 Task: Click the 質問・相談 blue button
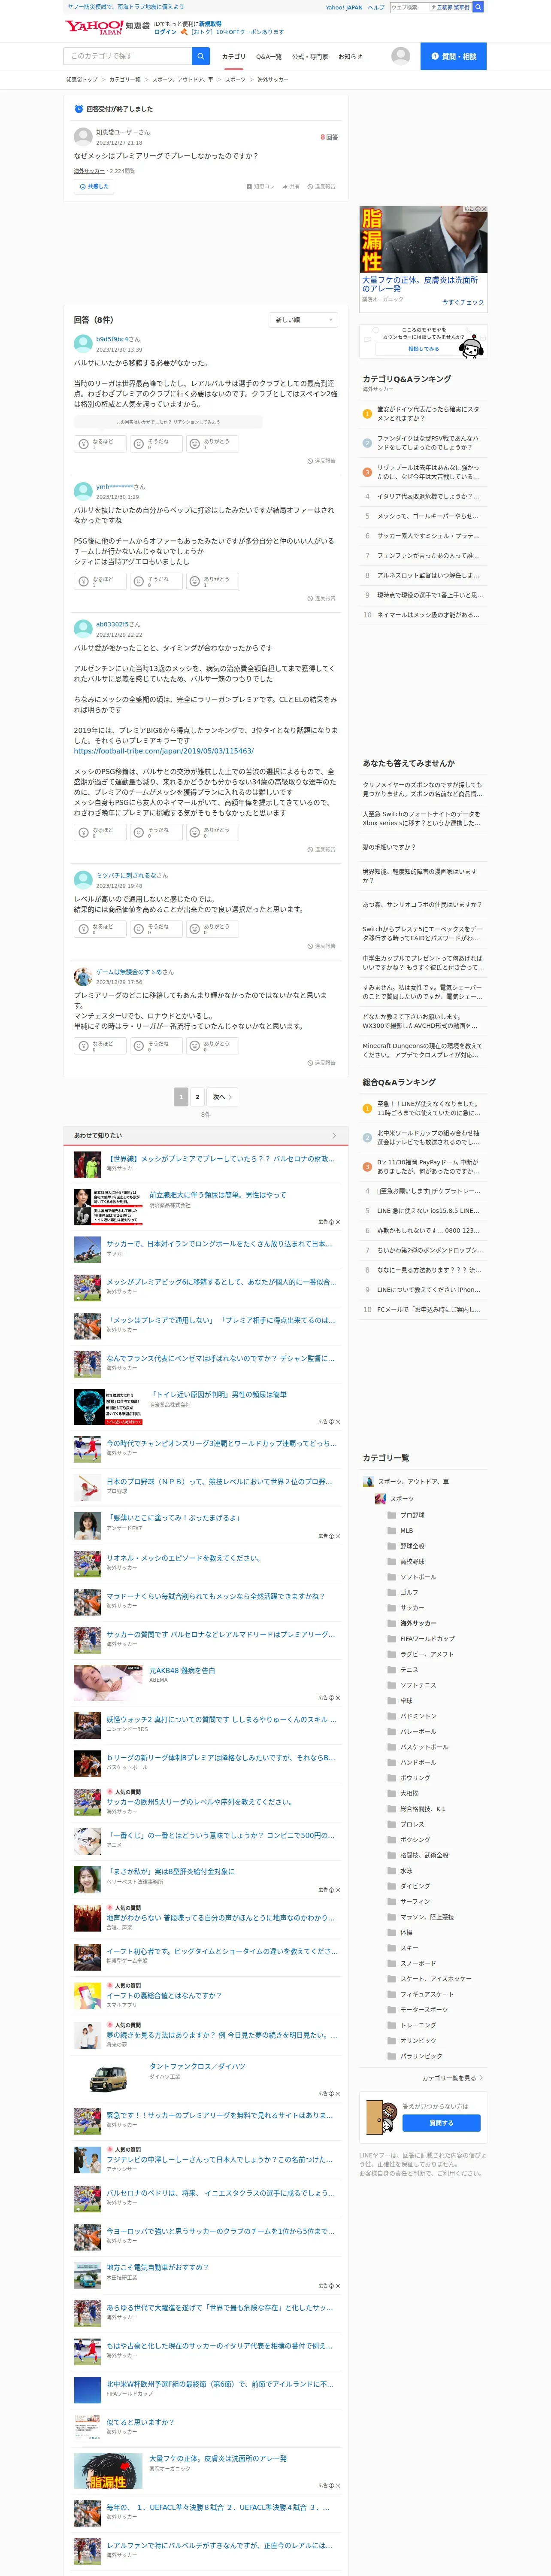(453, 56)
